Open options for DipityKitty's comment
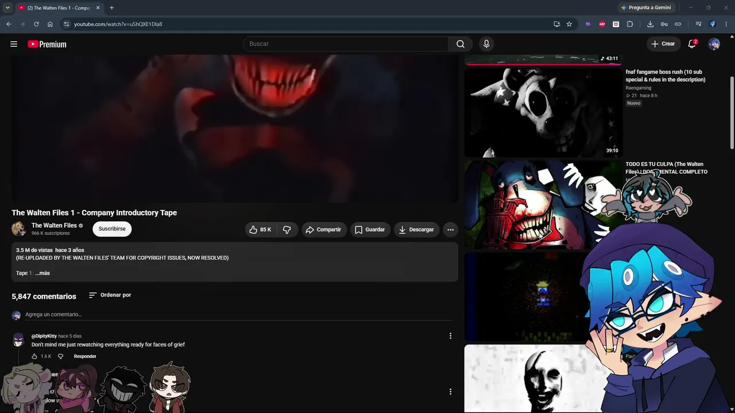This screenshot has width=735, height=413. [450, 336]
